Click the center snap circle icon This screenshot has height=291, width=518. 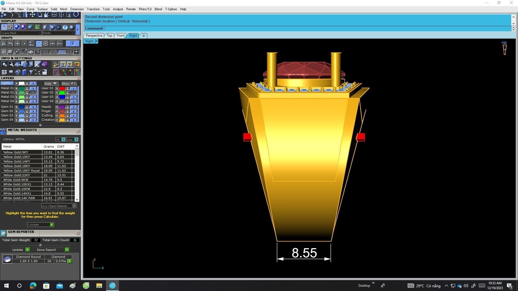[46, 43]
